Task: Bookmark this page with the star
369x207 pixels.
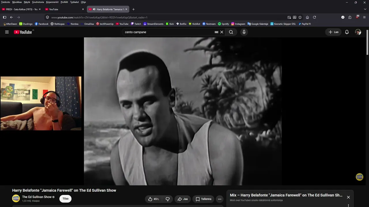Action: pos(300,17)
